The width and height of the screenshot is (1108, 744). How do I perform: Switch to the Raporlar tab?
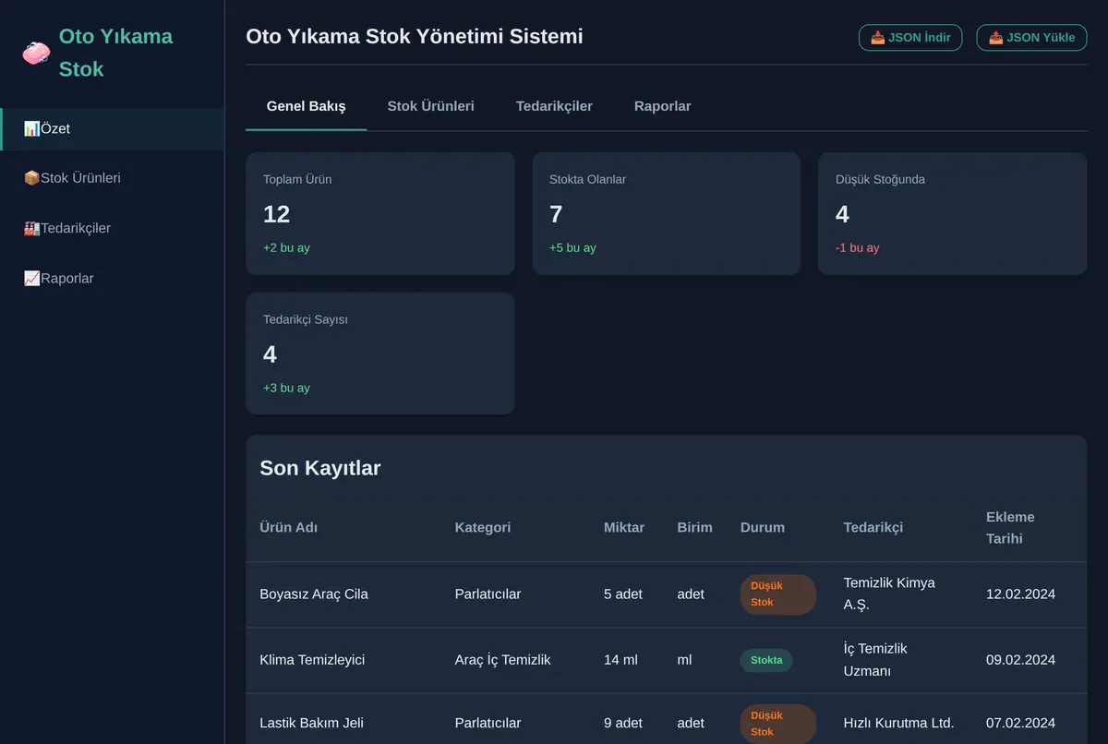[x=662, y=106]
